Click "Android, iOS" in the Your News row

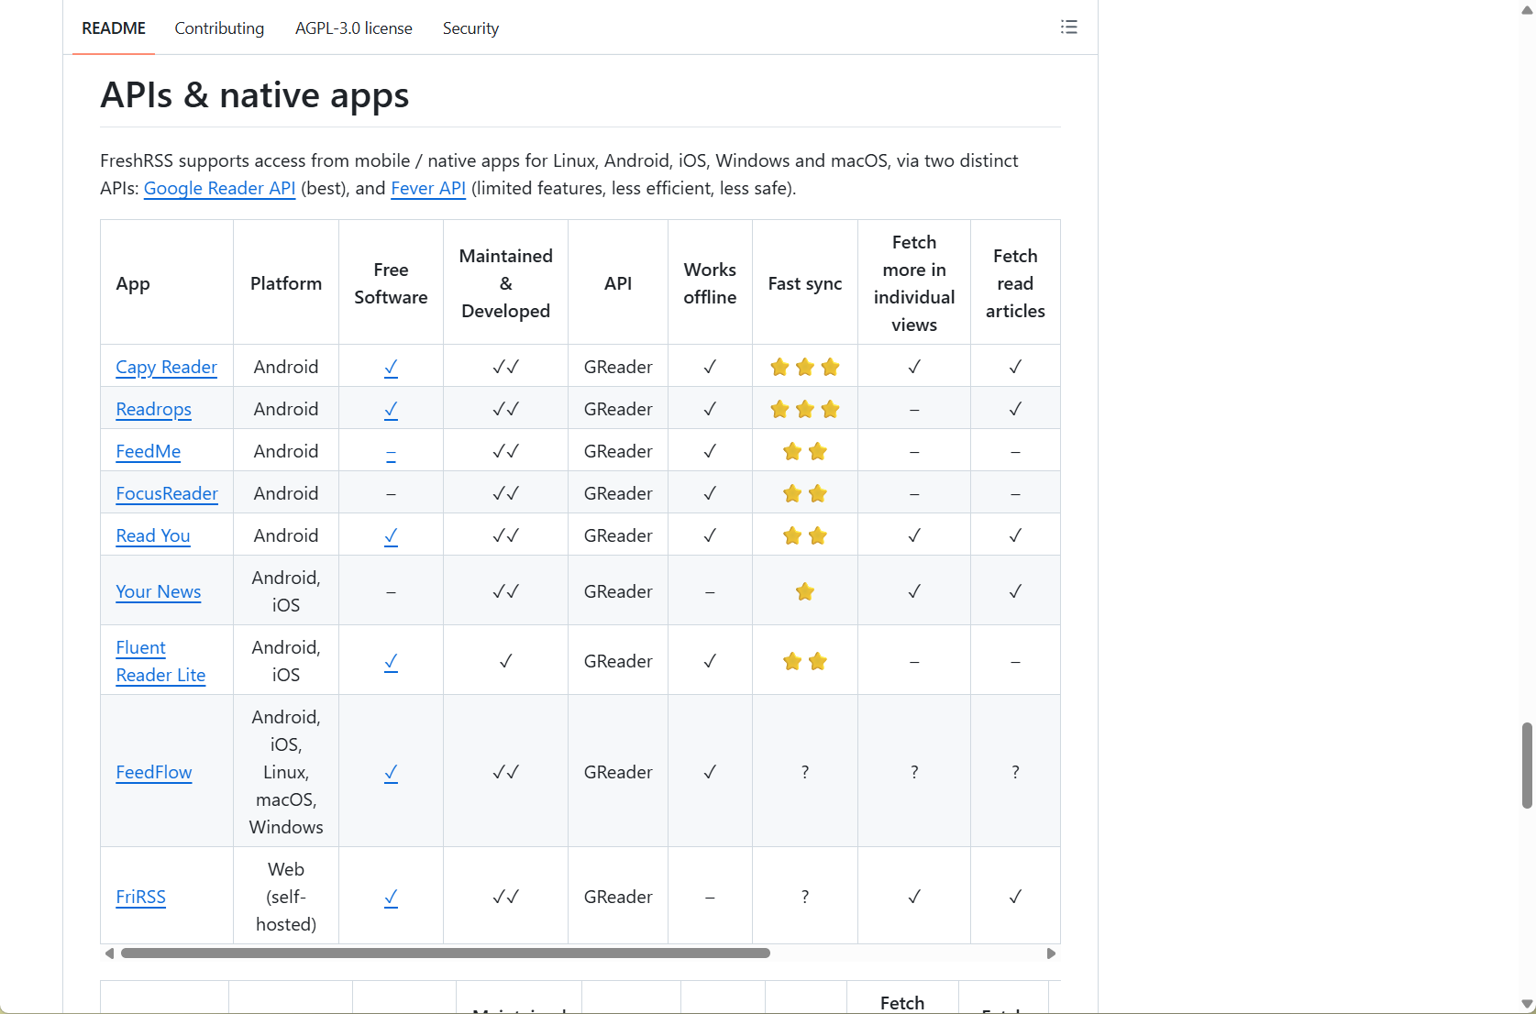(286, 591)
